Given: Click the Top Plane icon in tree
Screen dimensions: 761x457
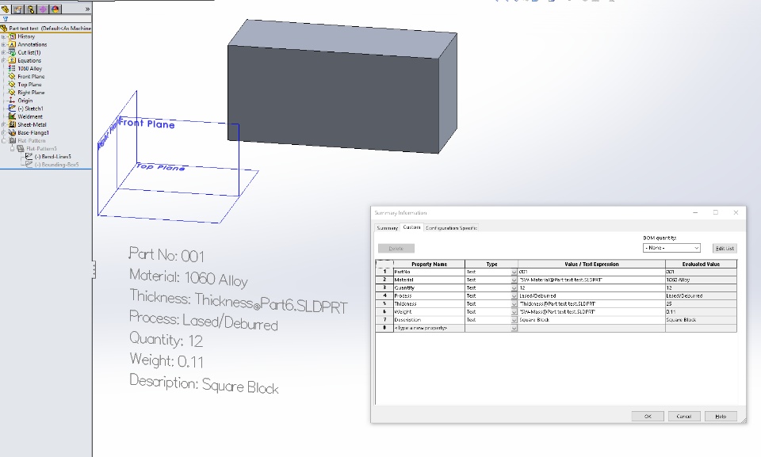Looking at the screenshot, I should 12,85.
